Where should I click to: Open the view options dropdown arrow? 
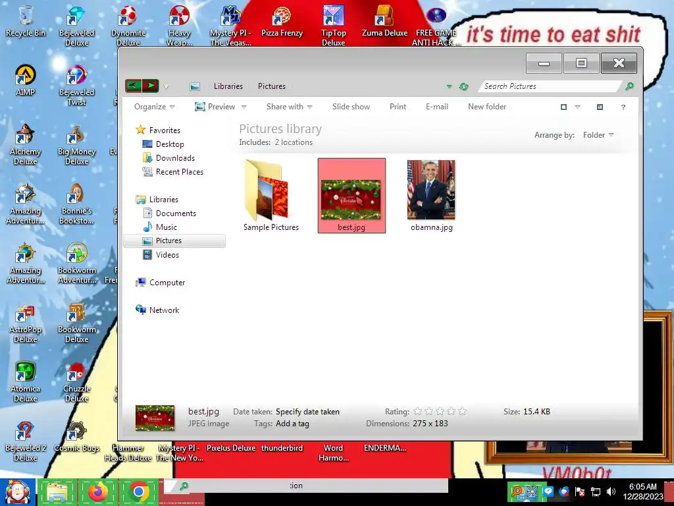point(577,107)
